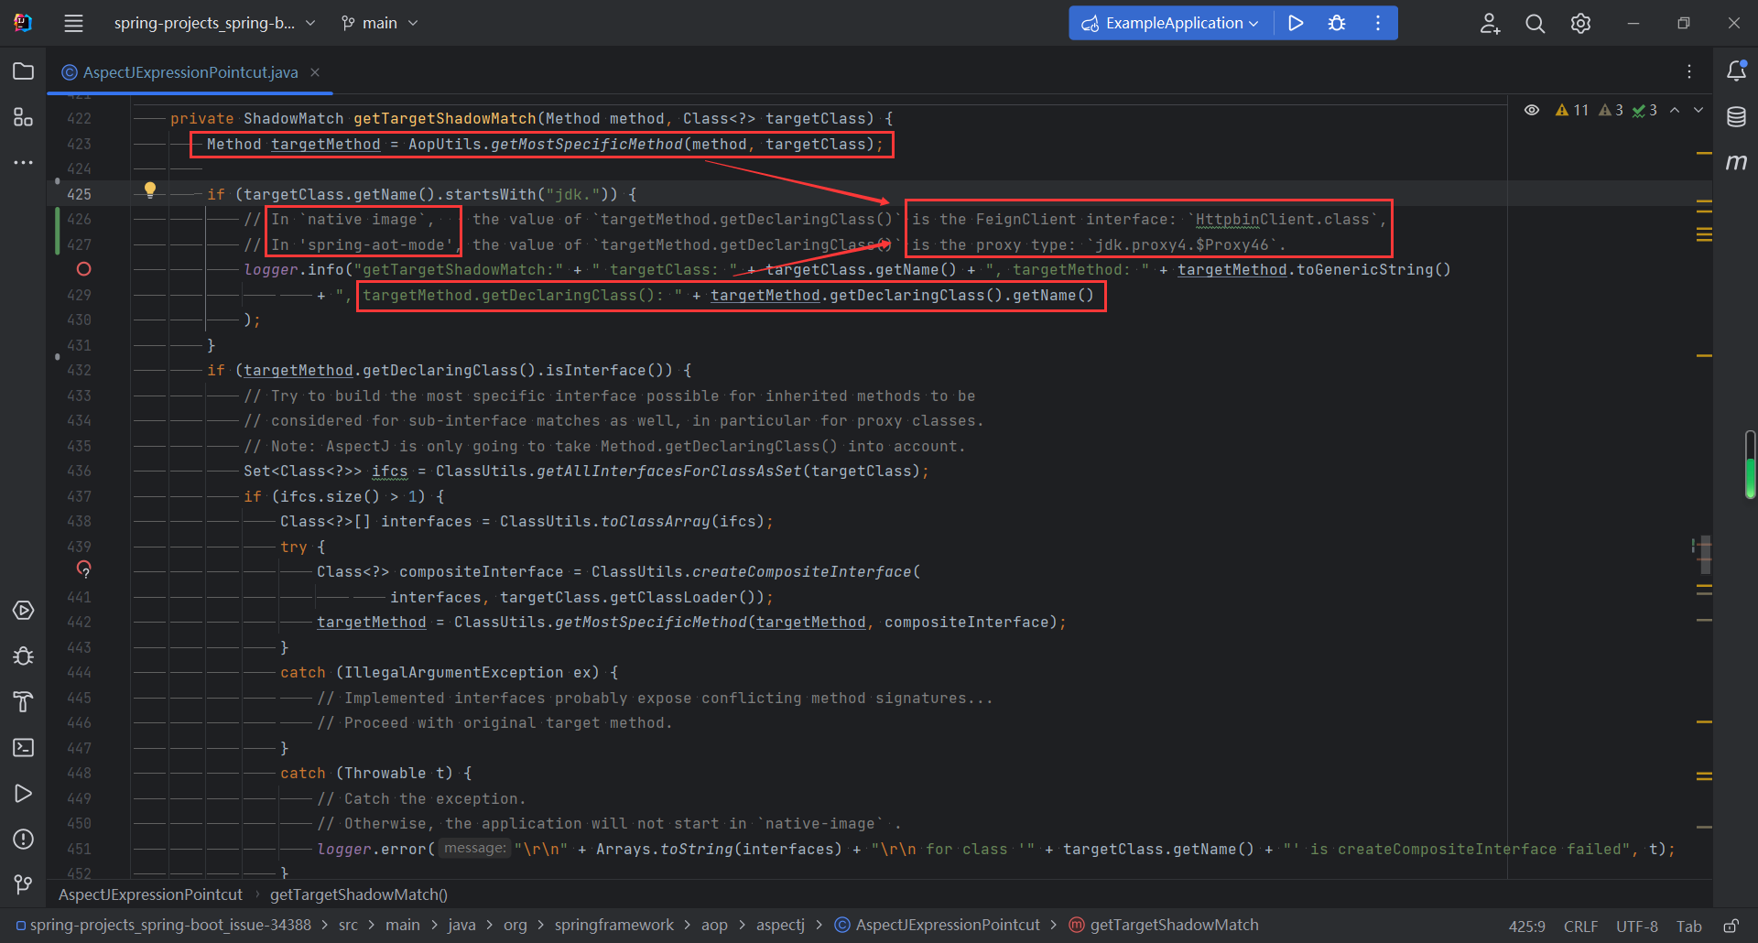Click the UTF-8 encoding in status bar
Viewport: 1758px width, 943px height.
(x=1636, y=926)
